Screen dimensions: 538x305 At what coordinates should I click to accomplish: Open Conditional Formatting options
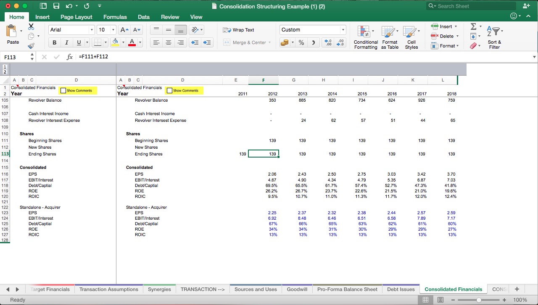click(x=365, y=37)
